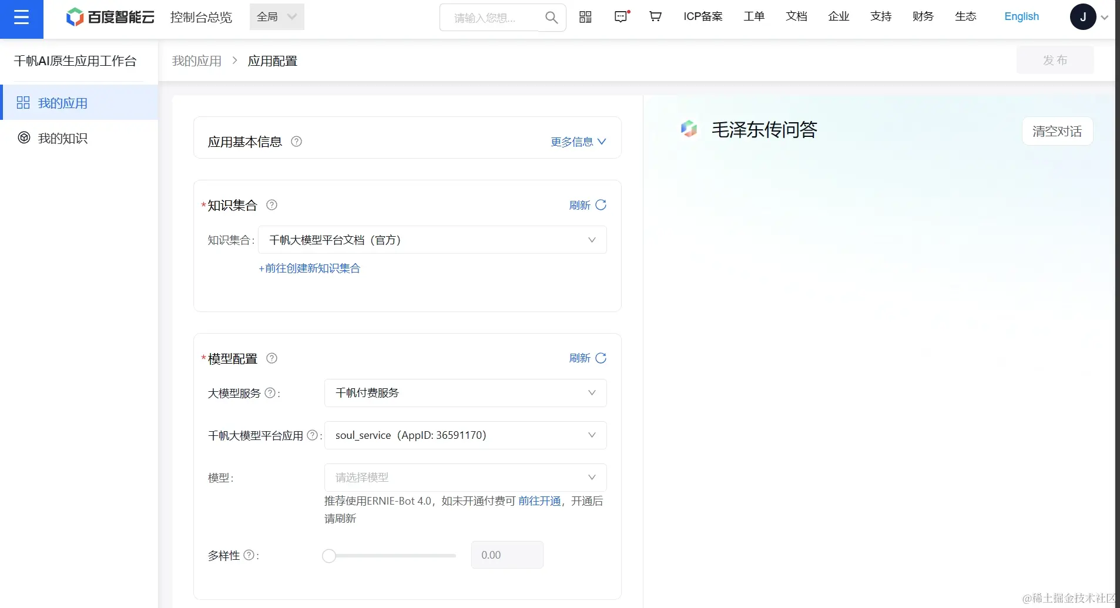Expand the account menu arrow
The height and width of the screenshot is (608, 1120).
[x=1105, y=18]
